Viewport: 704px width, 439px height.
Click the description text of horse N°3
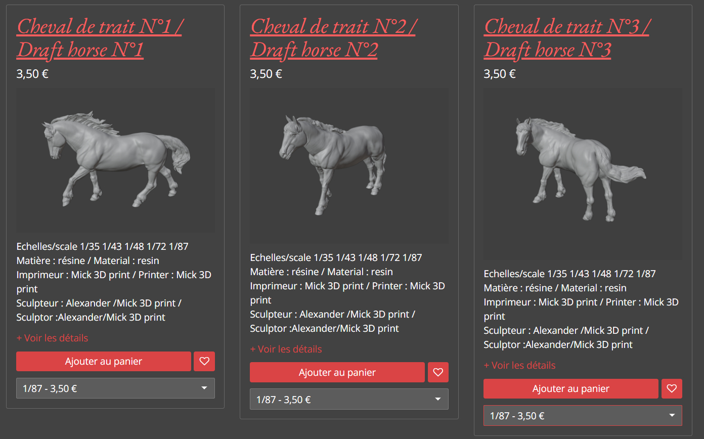coord(581,309)
